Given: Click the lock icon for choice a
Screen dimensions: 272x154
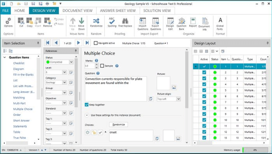Looking at the screenshot, I should tap(94, 133).
